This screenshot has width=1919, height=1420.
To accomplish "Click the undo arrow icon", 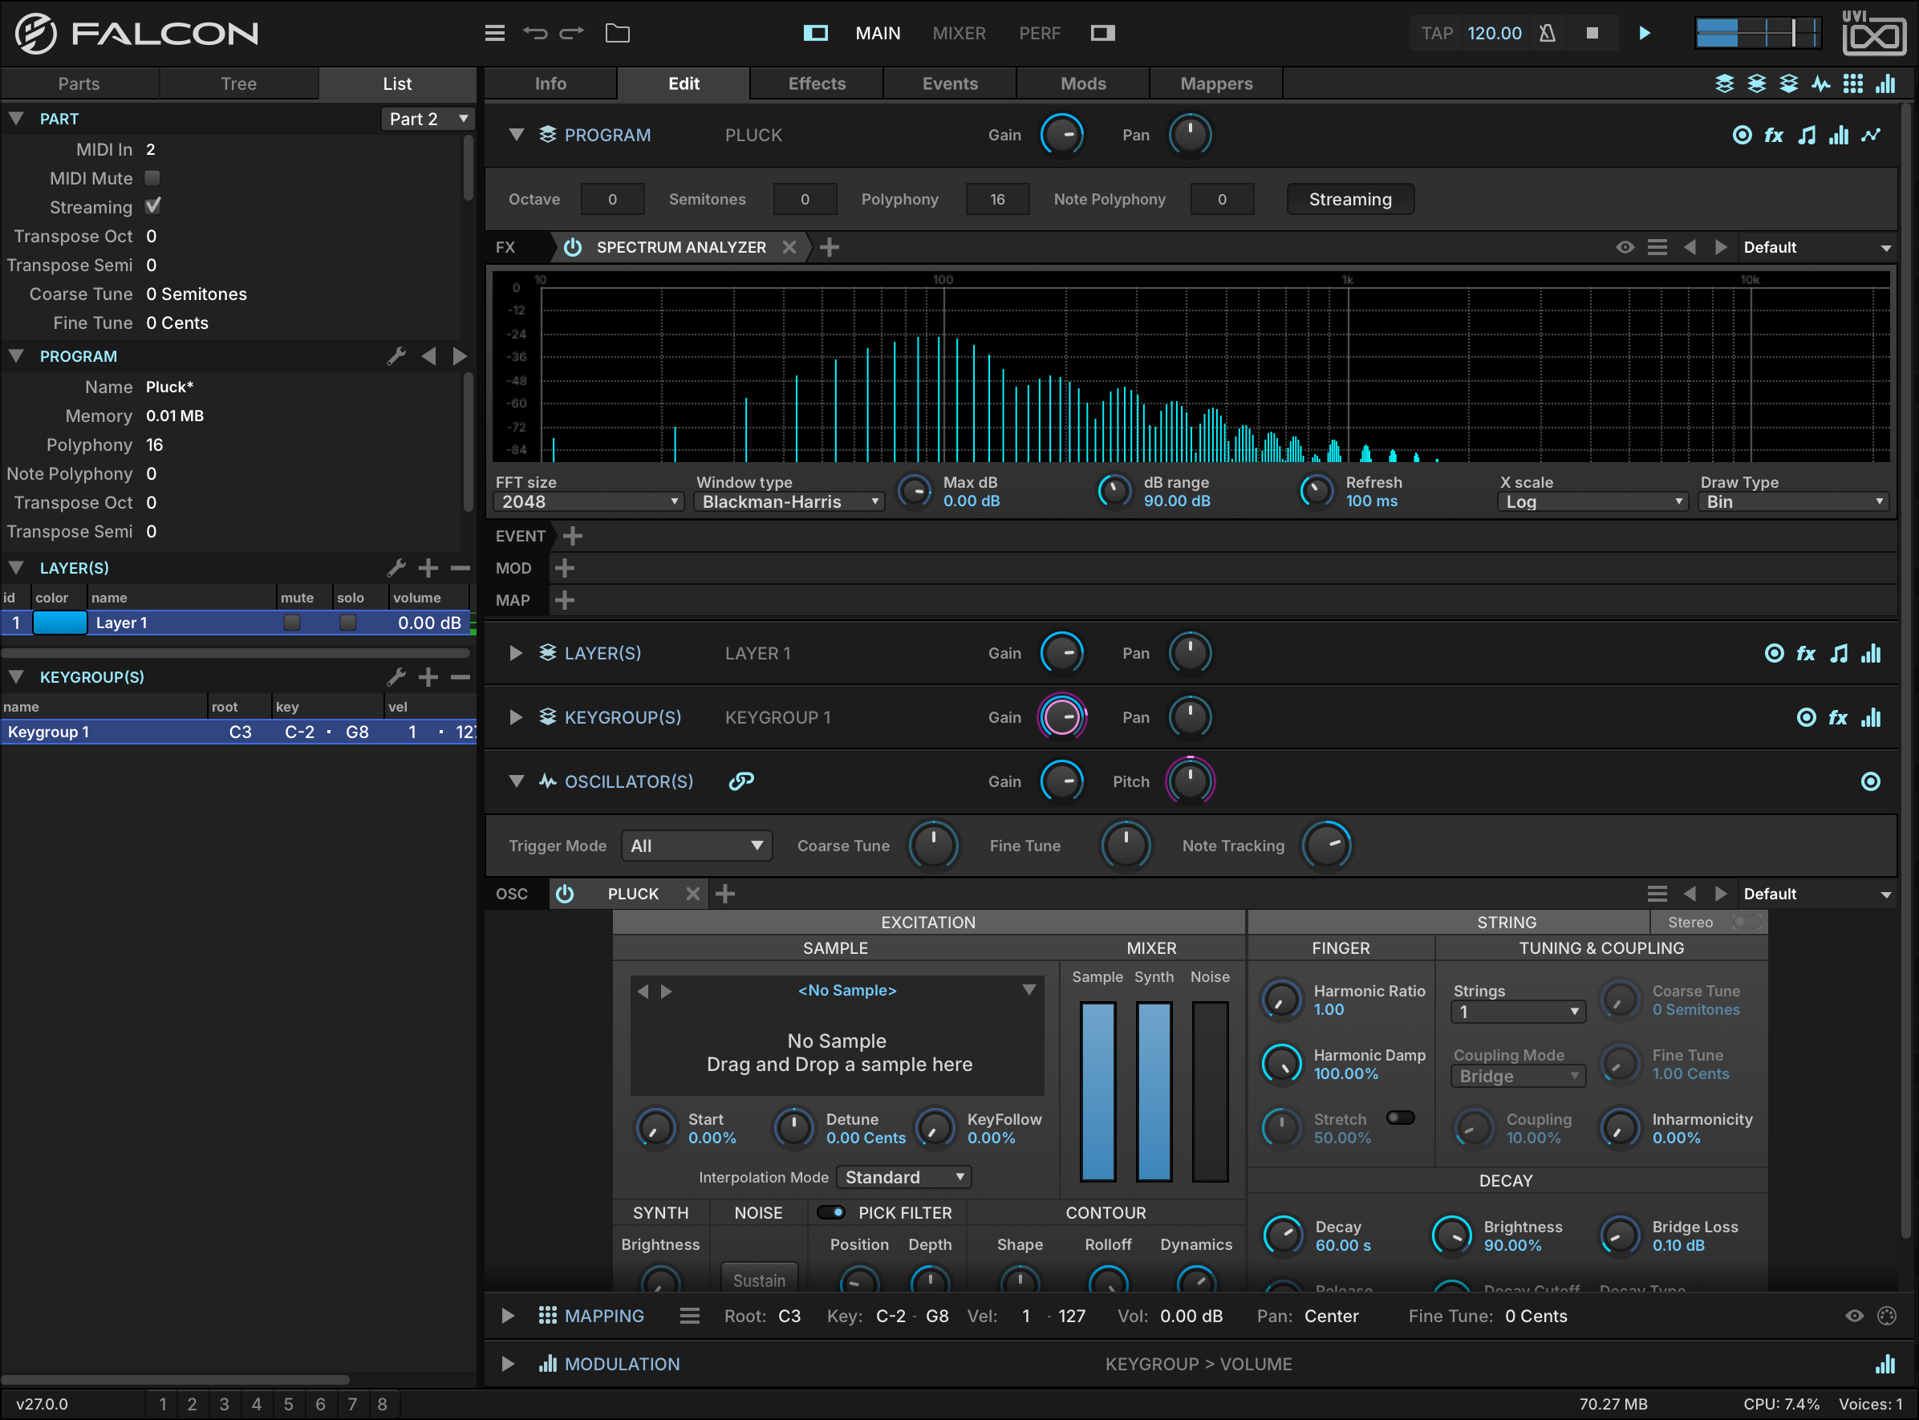I will coord(534,33).
